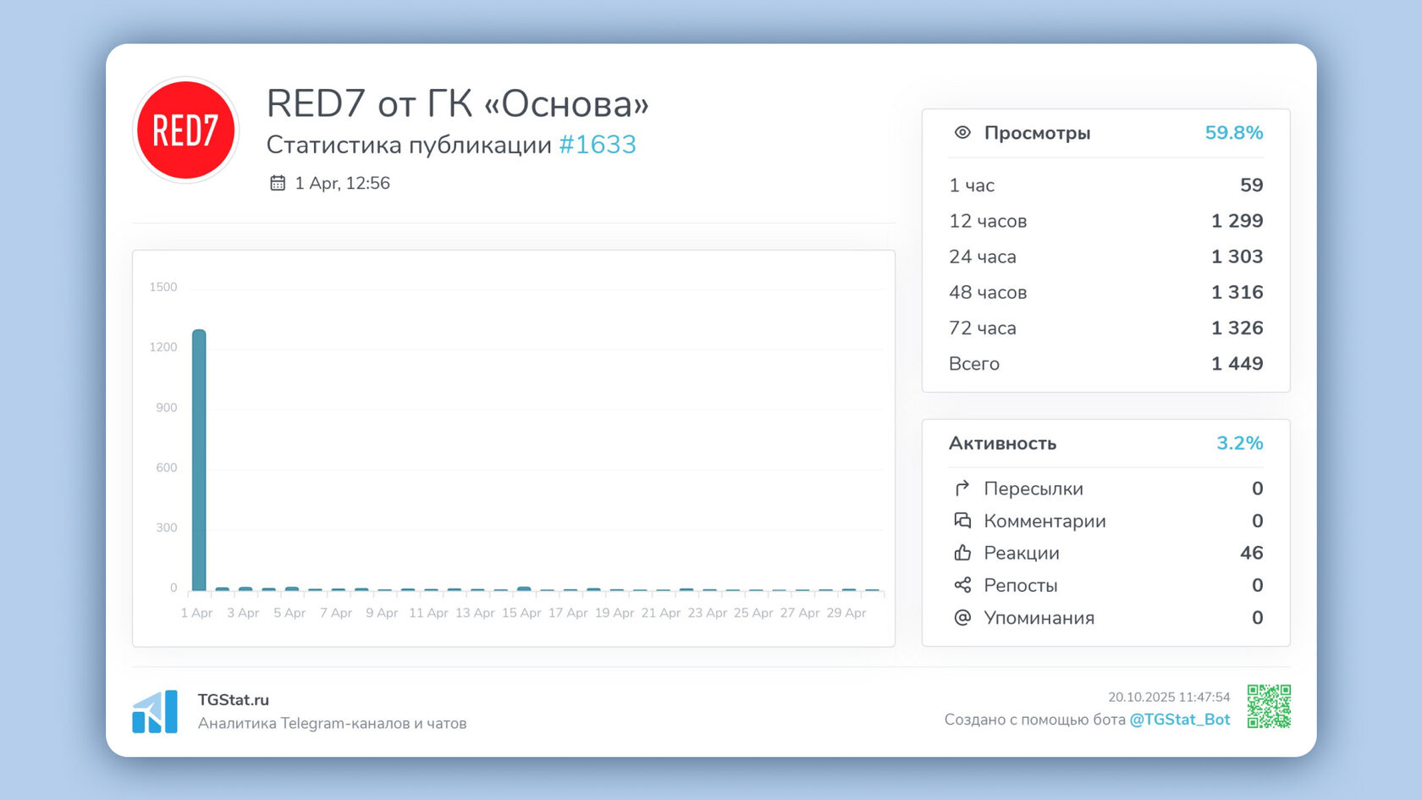Click the TGStat bar-chart logo

click(155, 711)
